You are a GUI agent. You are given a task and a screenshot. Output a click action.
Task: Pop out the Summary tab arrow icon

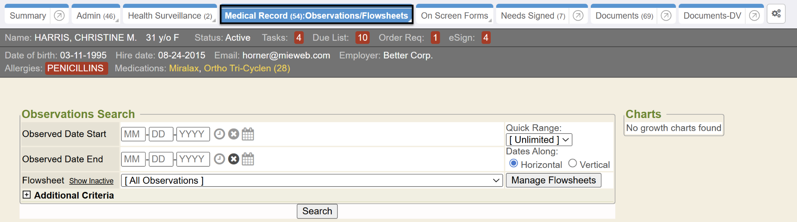[59, 16]
